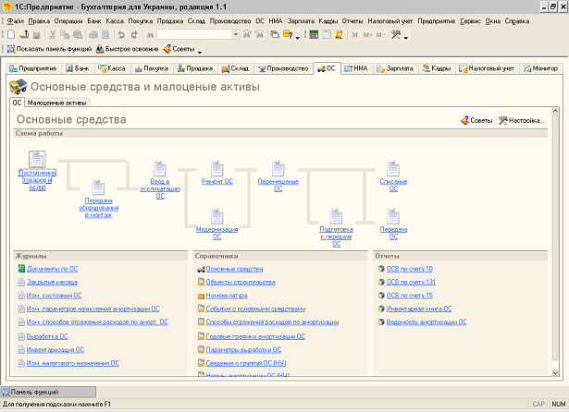Switch to the Банк tab
The image size is (569, 412).
click(78, 68)
